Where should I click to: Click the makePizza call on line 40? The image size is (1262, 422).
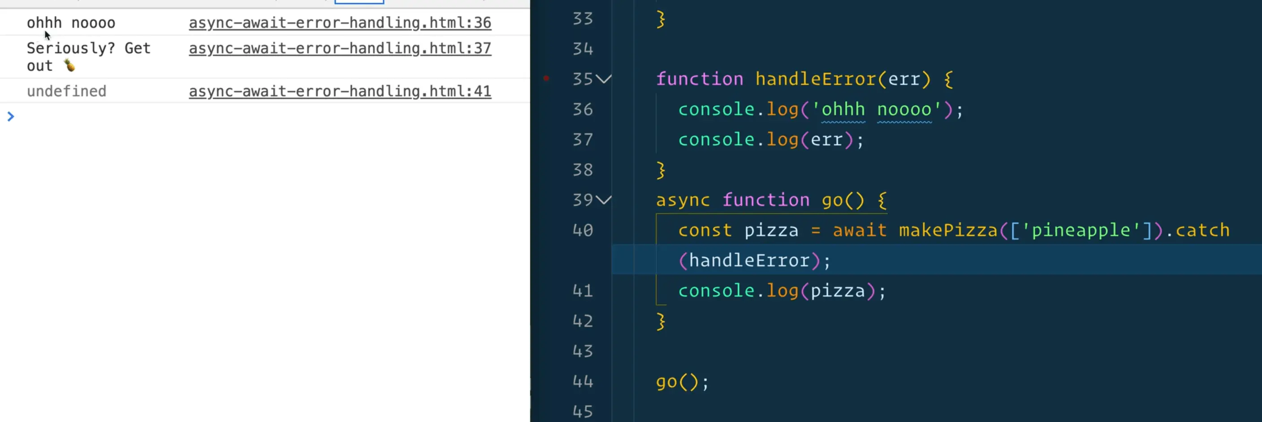[x=948, y=230]
